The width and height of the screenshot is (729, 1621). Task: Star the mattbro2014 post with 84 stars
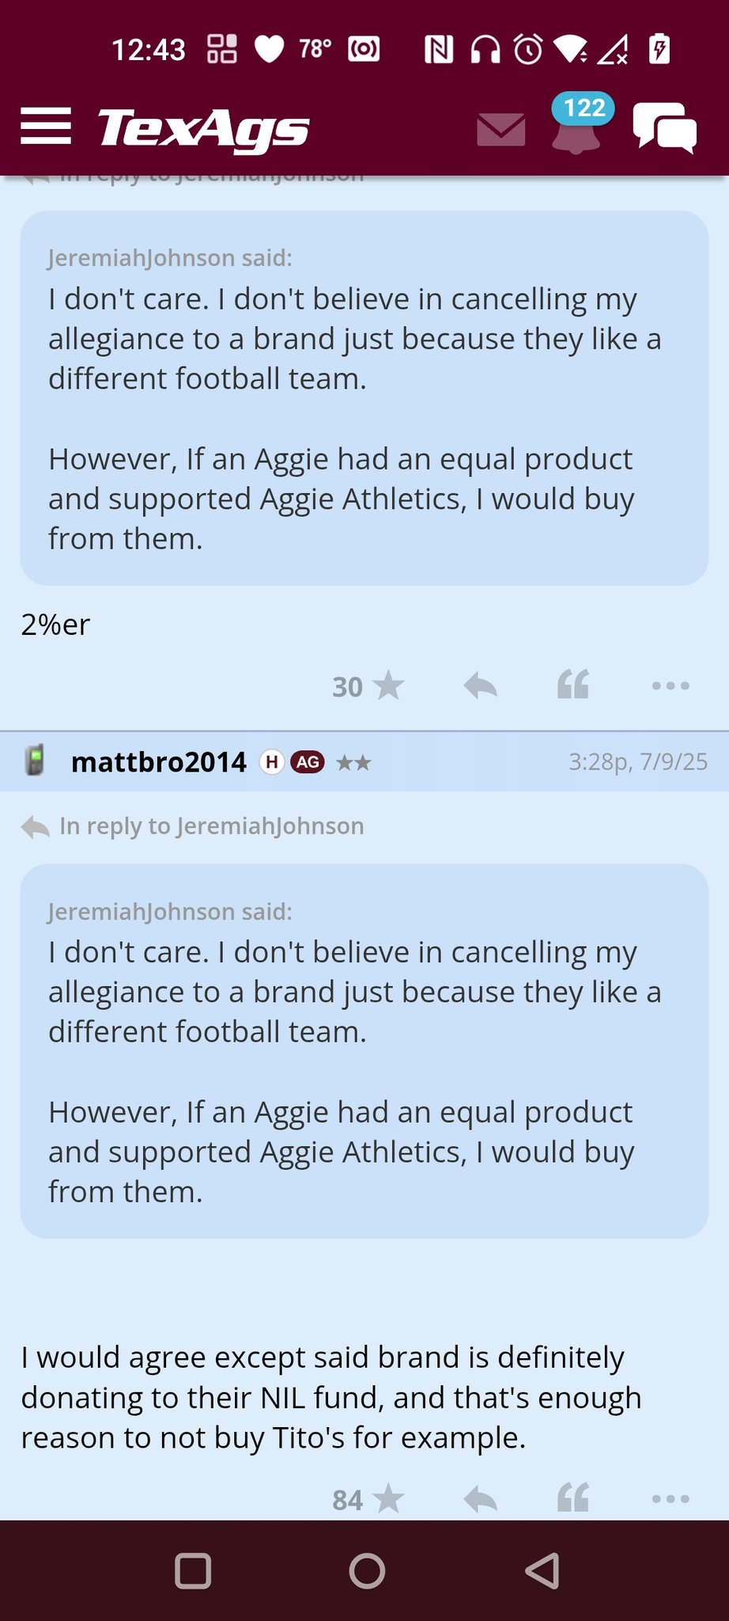[368, 1499]
